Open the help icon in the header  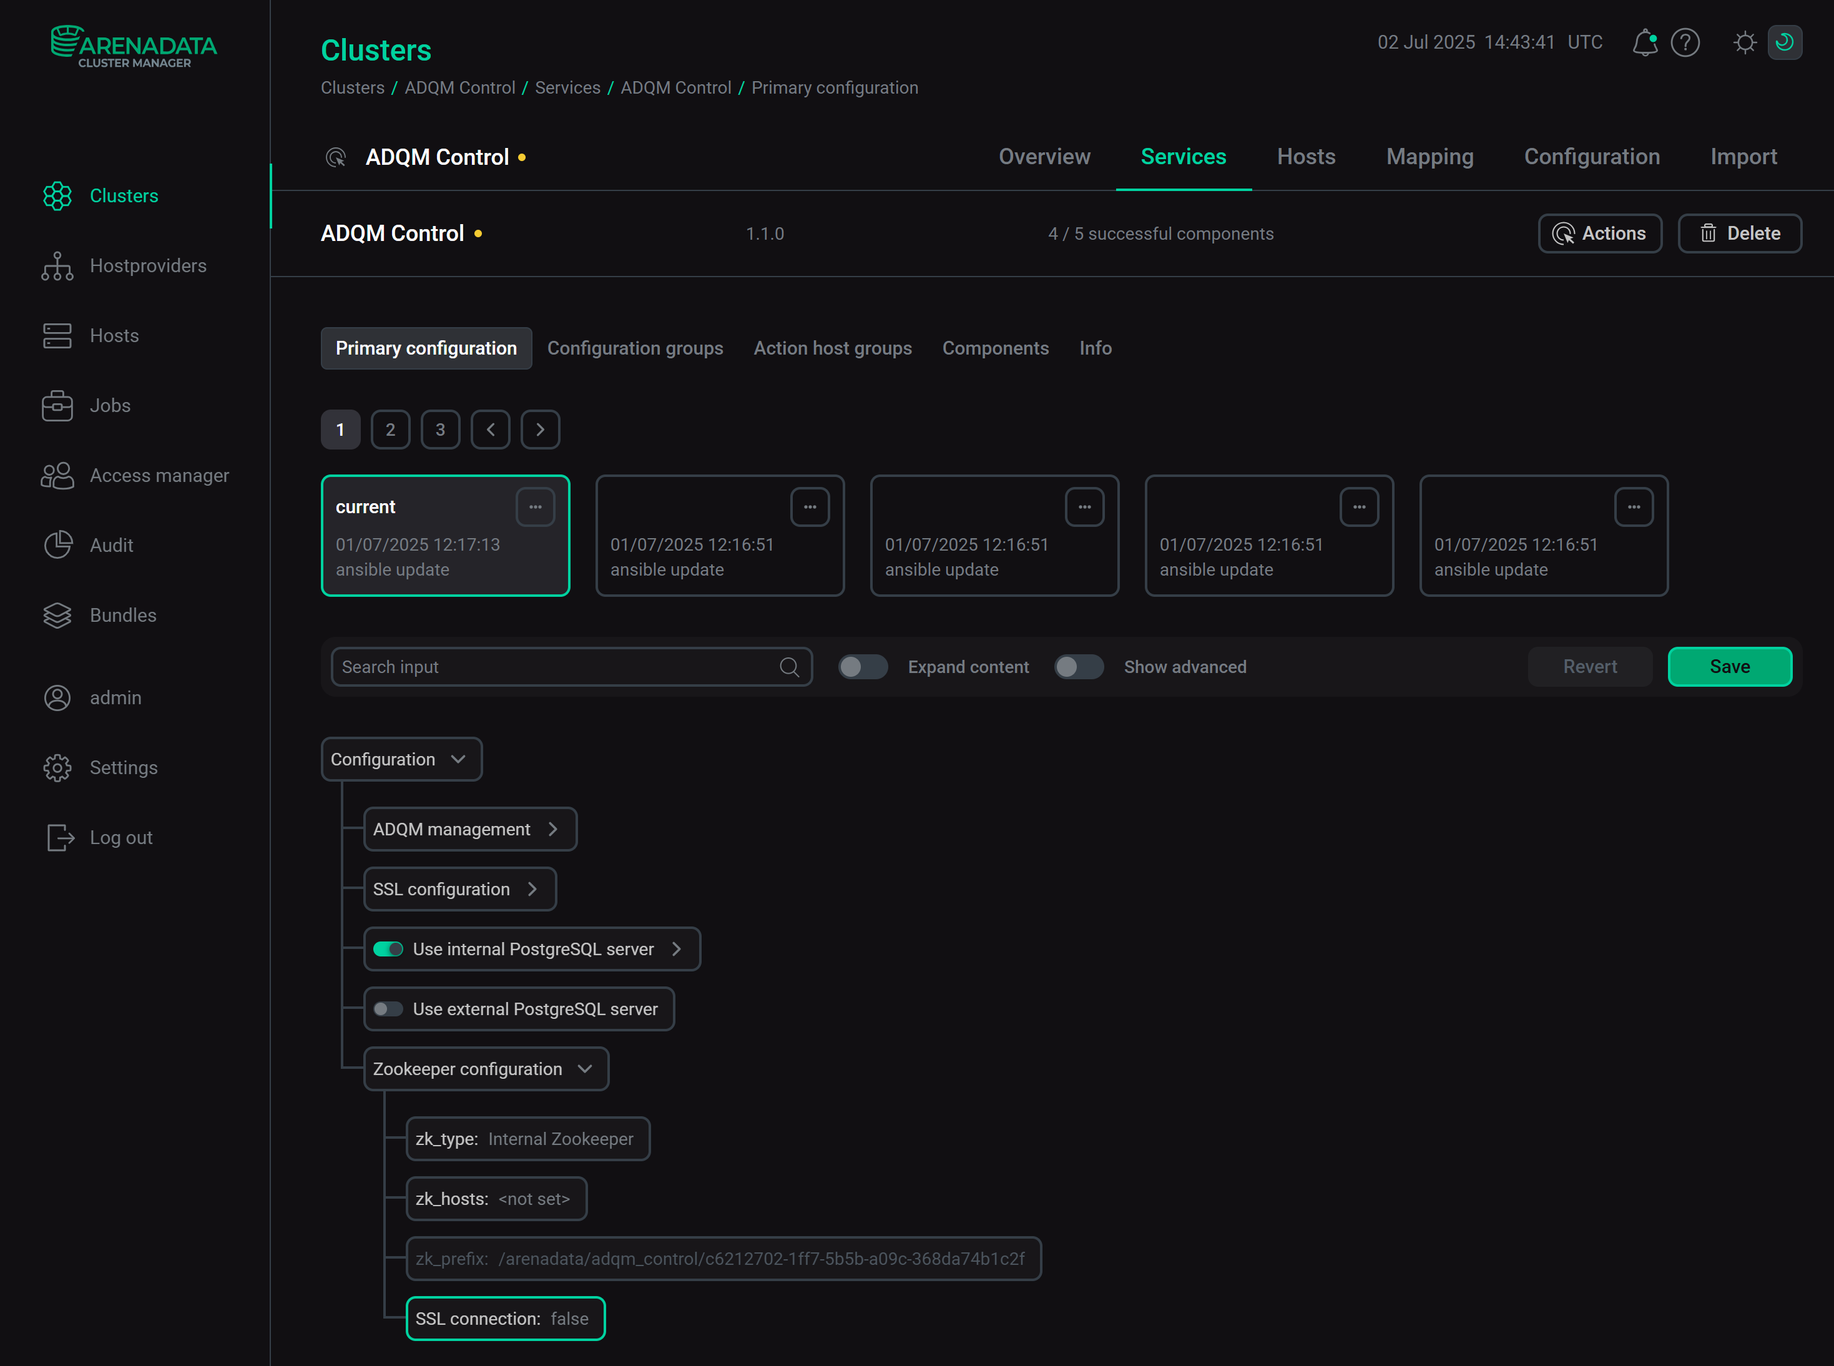coord(1686,43)
